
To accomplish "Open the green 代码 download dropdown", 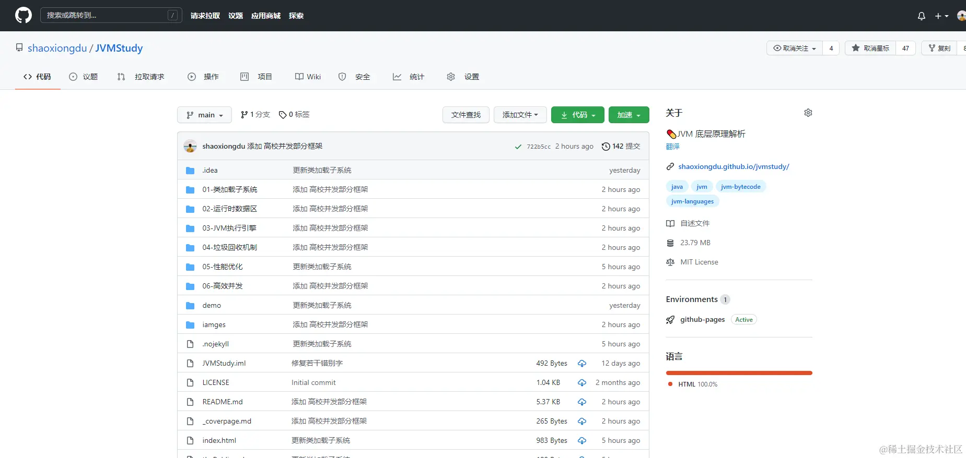I will 577,115.
